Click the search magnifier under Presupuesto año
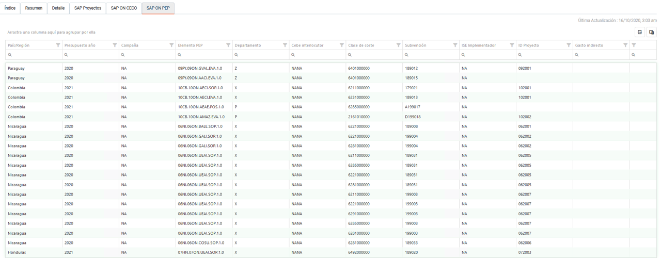 tap(67, 55)
